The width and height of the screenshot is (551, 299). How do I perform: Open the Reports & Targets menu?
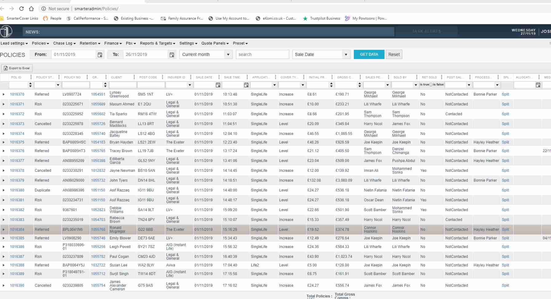click(157, 43)
